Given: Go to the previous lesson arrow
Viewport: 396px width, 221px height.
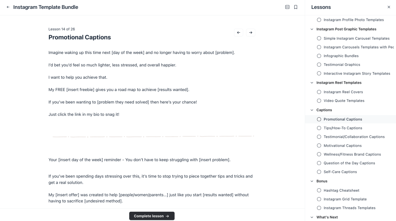Looking at the screenshot, I should (239, 33).
